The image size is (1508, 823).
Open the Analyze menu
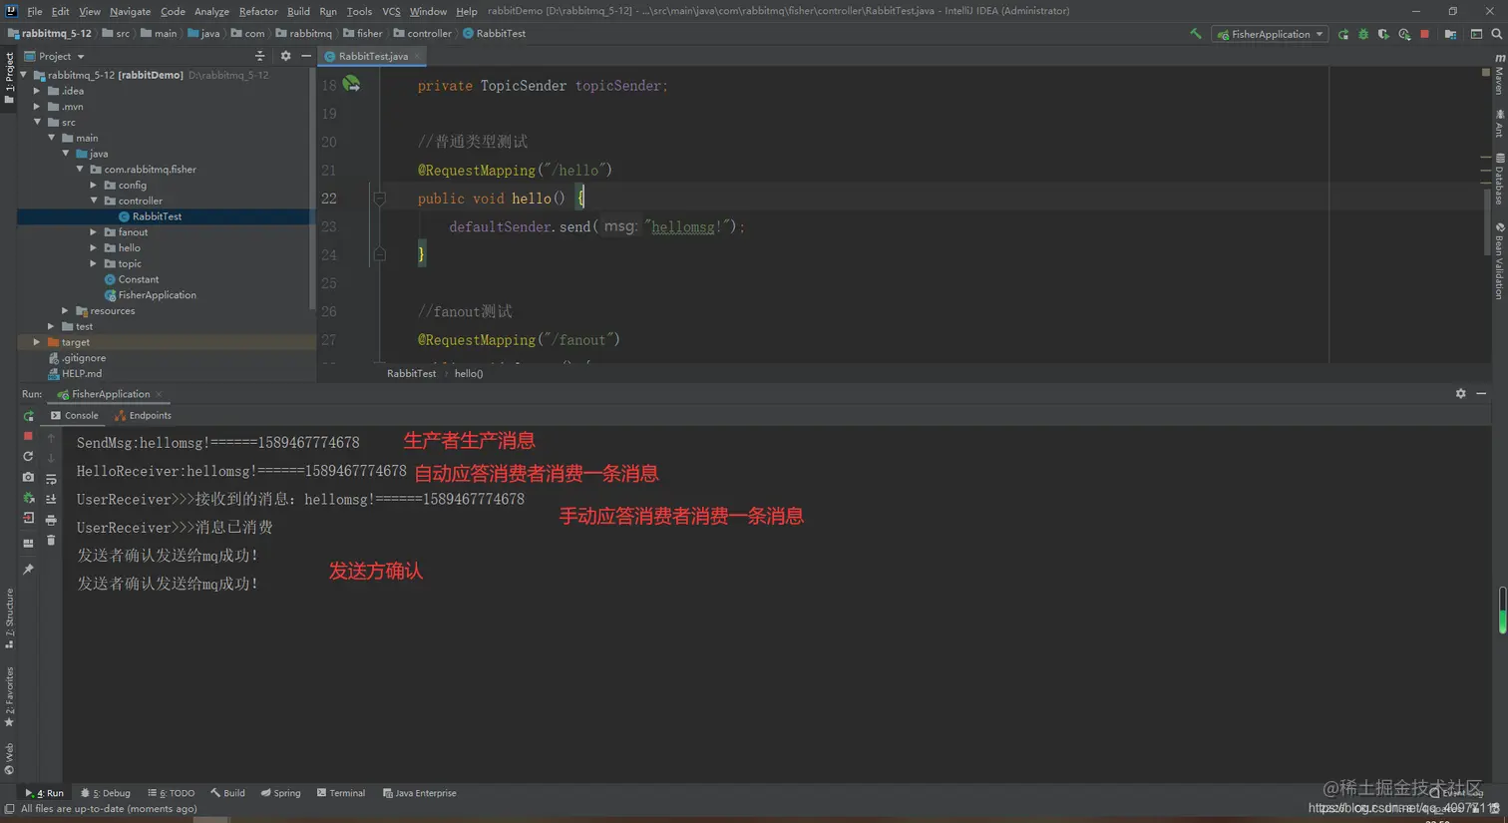211,11
